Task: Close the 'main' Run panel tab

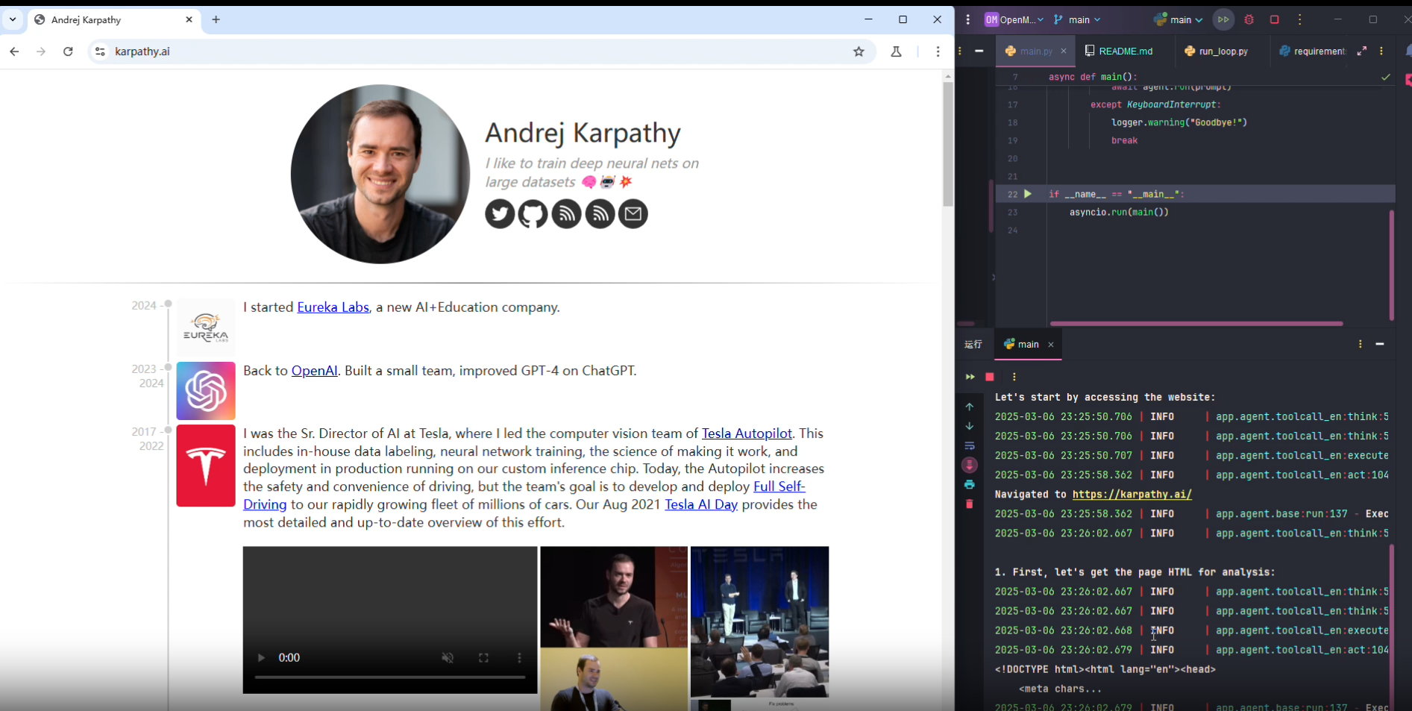Action: tap(1051, 345)
